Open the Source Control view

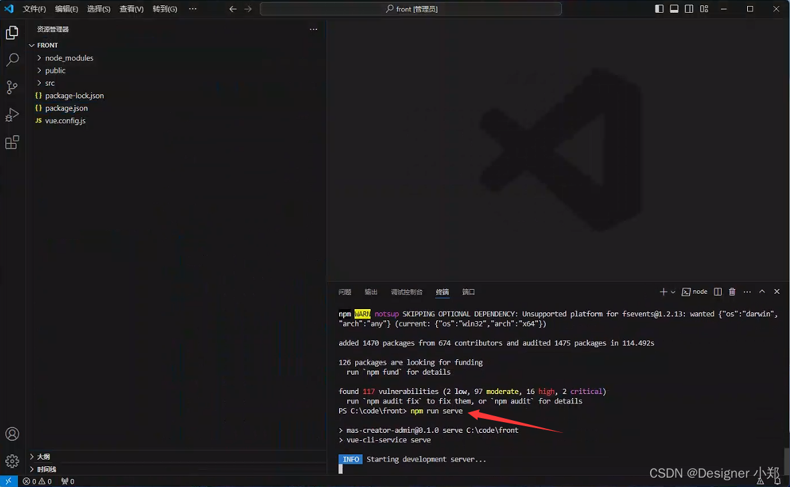click(x=12, y=87)
